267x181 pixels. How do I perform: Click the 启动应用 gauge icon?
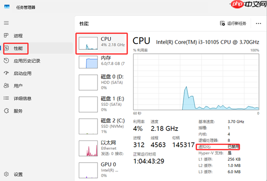click(6, 73)
